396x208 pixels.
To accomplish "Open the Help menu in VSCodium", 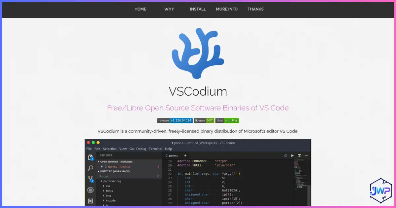I will pos(168,149).
